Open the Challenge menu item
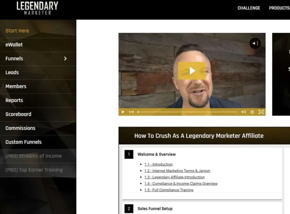The height and width of the screenshot is (214, 290). click(x=249, y=8)
